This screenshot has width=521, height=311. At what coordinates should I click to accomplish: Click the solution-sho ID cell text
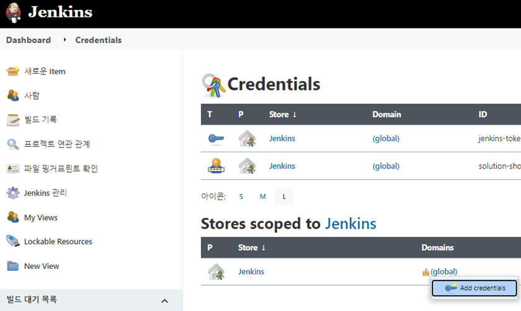tap(499, 166)
